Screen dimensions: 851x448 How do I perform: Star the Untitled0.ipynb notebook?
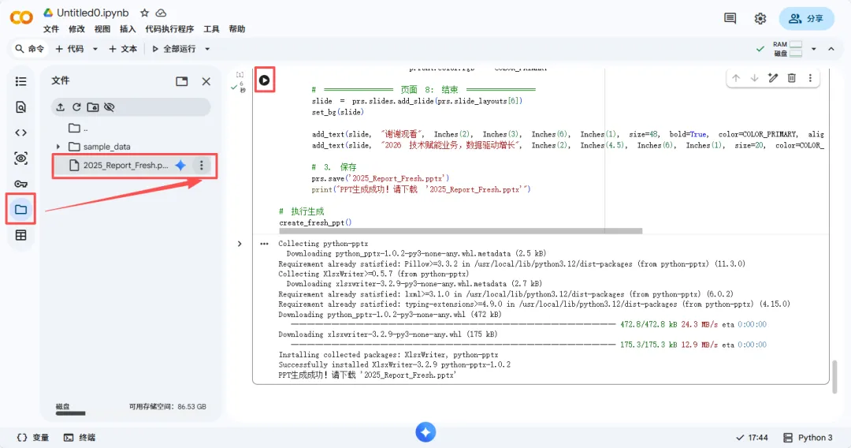144,13
